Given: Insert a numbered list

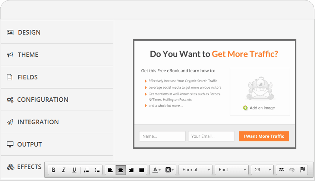Looking at the screenshot, I should 86,170.
